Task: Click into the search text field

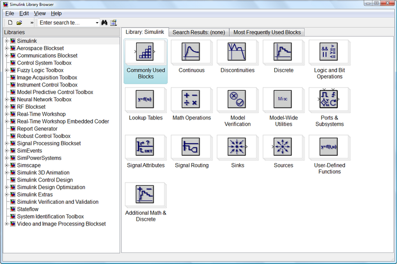Action: (66, 23)
